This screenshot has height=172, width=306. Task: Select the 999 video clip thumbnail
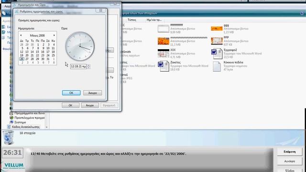(217, 29)
